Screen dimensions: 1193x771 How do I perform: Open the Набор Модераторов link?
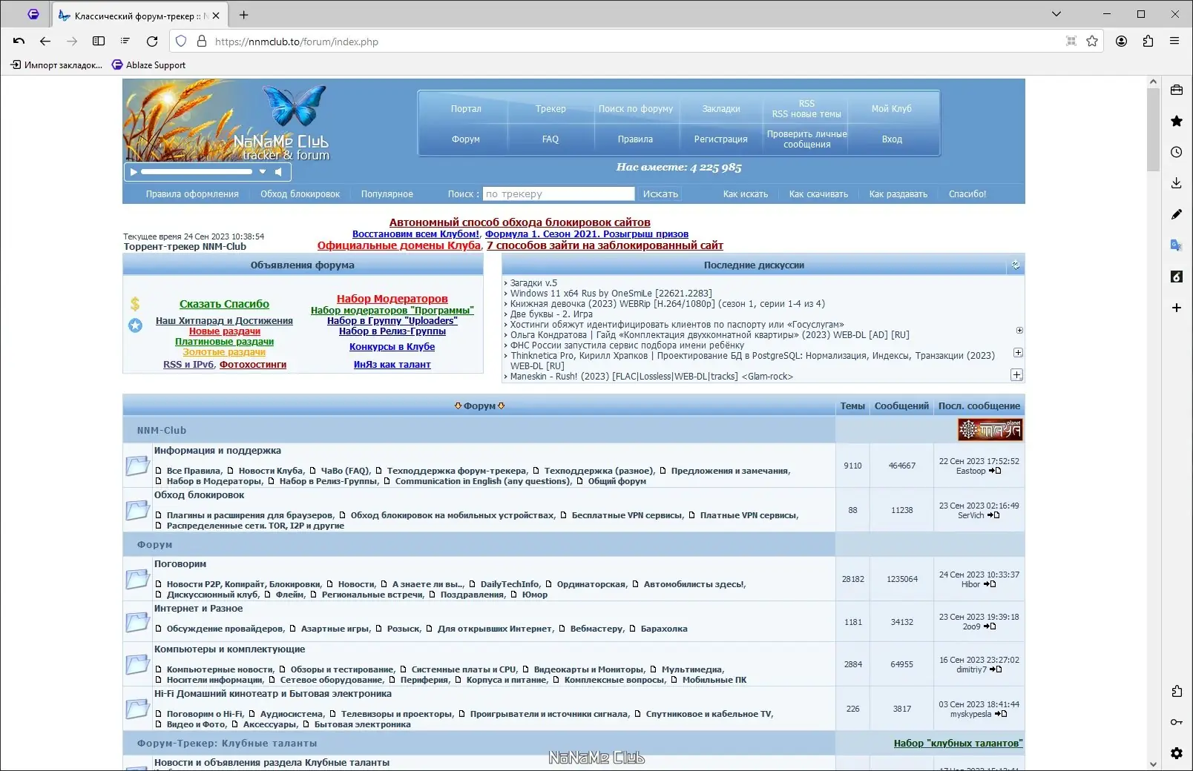click(392, 299)
